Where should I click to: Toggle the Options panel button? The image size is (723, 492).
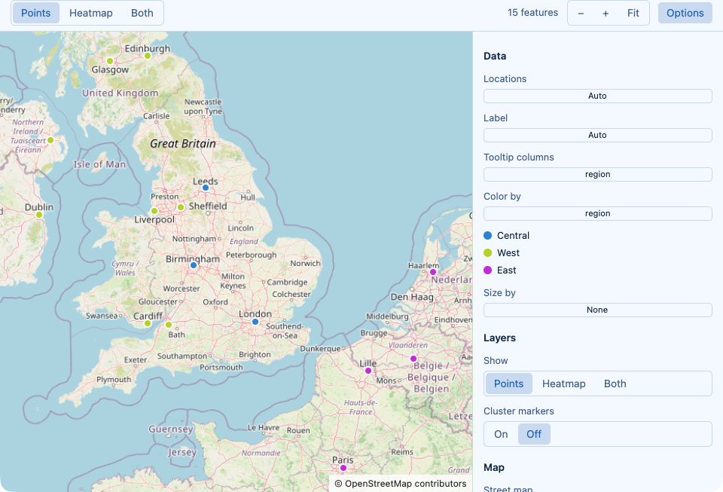click(685, 13)
